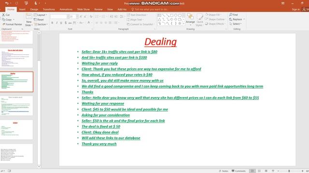This screenshot has height=173, width=309.
Task: Adjust the zoom slider handle
Action: point(289,171)
